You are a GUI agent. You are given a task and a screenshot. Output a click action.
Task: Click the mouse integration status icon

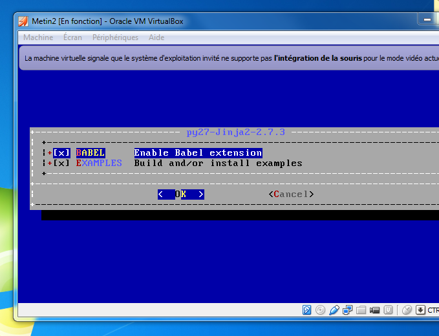coord(407,310)
